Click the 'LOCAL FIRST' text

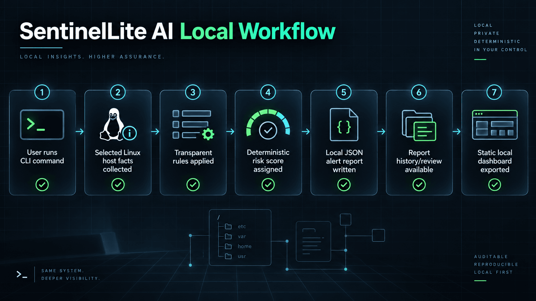click(x=494, y=273)
